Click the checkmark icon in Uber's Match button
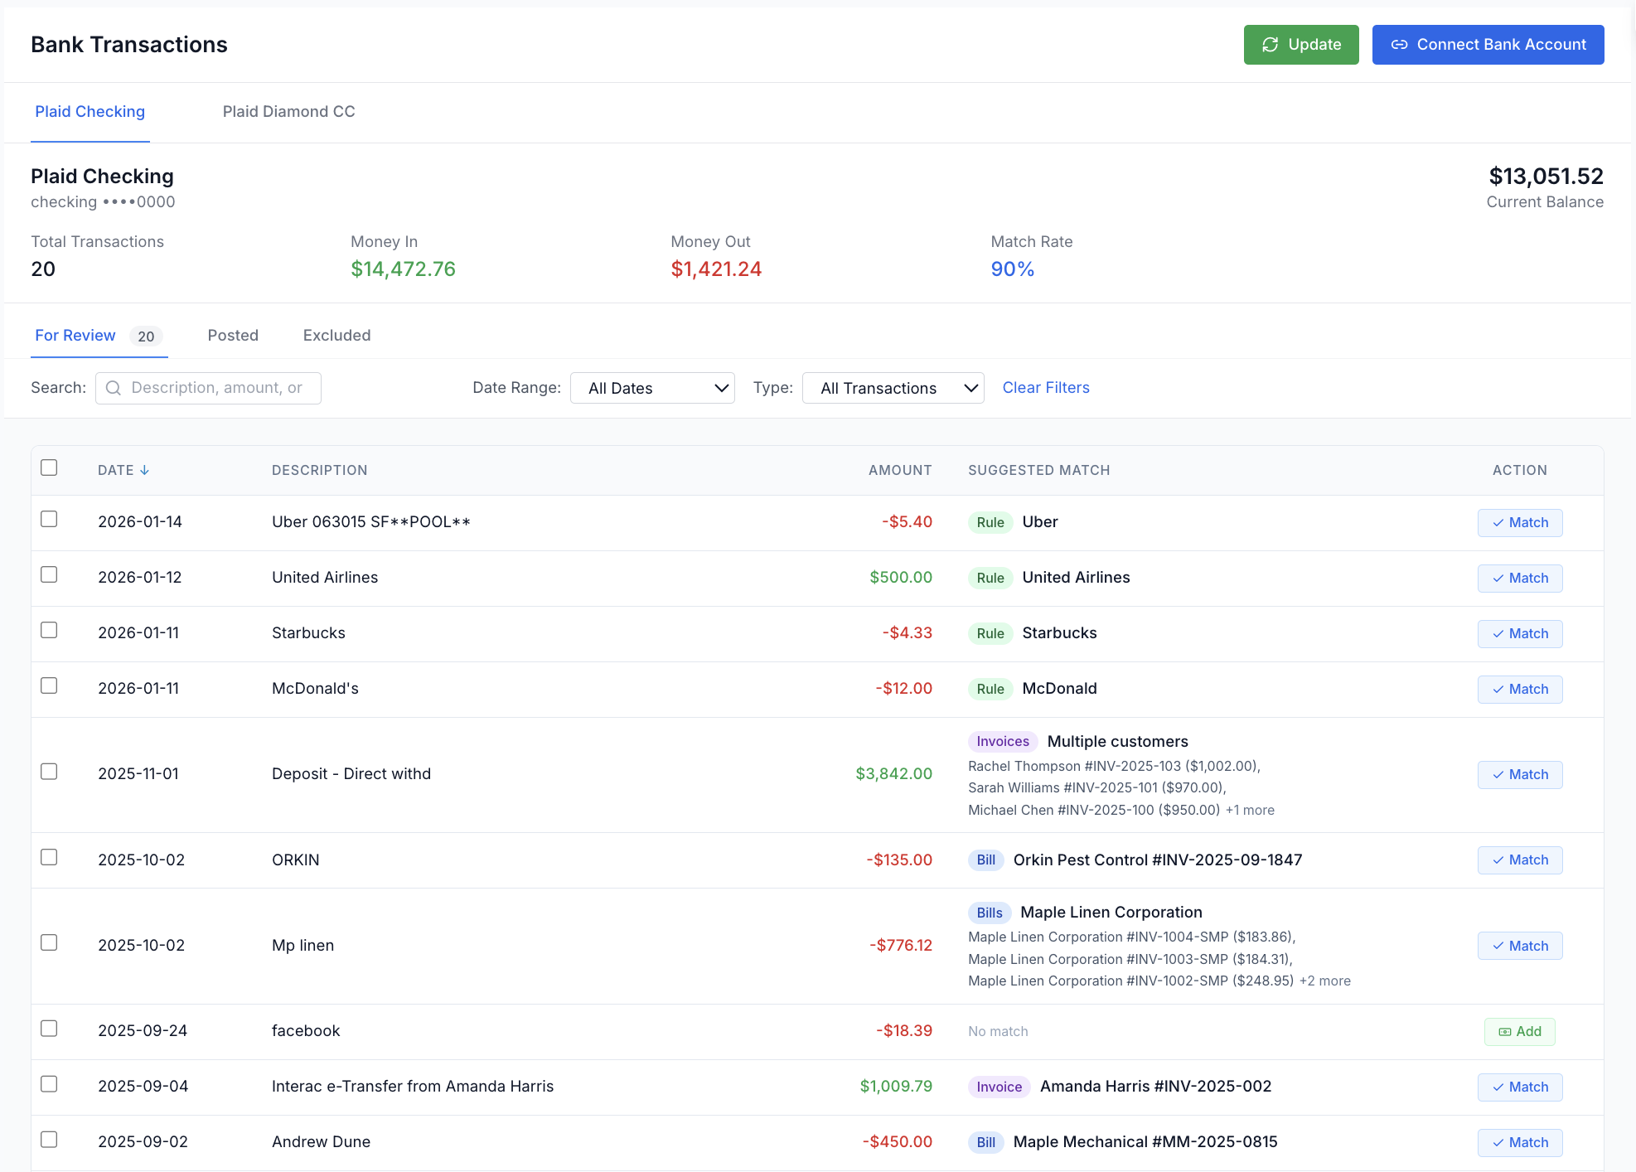Viewport: 1636px width, 1172px height. click(1498, 522)
